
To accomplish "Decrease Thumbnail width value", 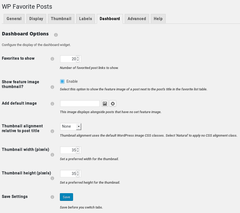I will point(78,151).
